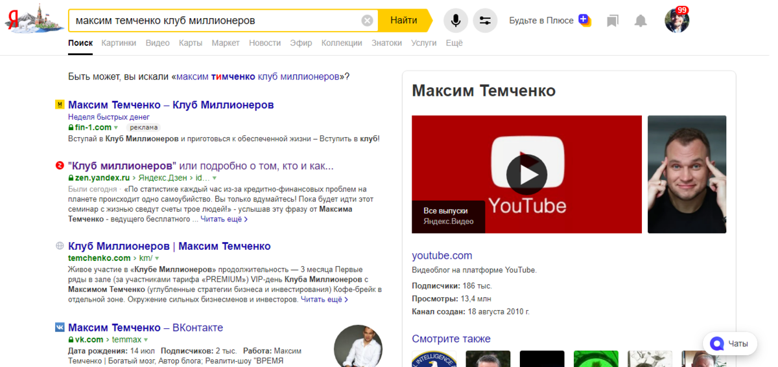The width and height of the screenshot is (778, 367).
Task: Expand the fin-1.com dropdown arrow
Action: [x=116, y=128]
